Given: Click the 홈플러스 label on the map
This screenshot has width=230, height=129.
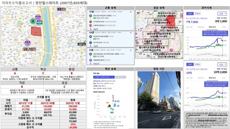Looking at the screenshot, I should point(61,9).
